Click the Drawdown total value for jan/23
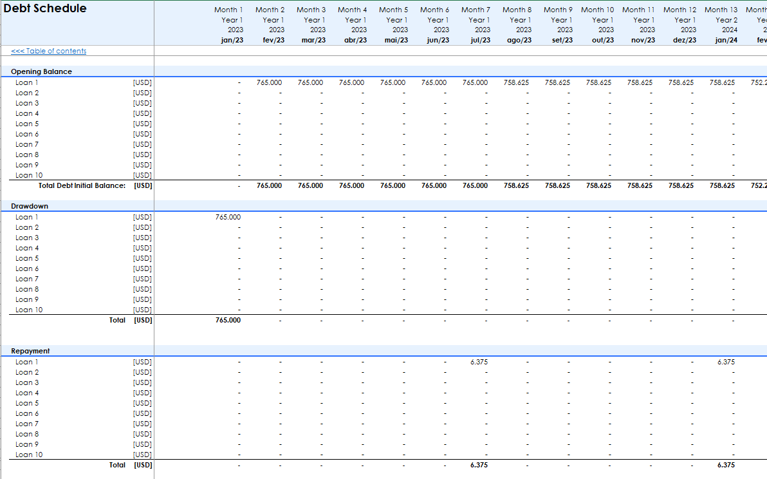Viewport: 767px width, 479px height. pyautogui.click(x=228, y=320)
